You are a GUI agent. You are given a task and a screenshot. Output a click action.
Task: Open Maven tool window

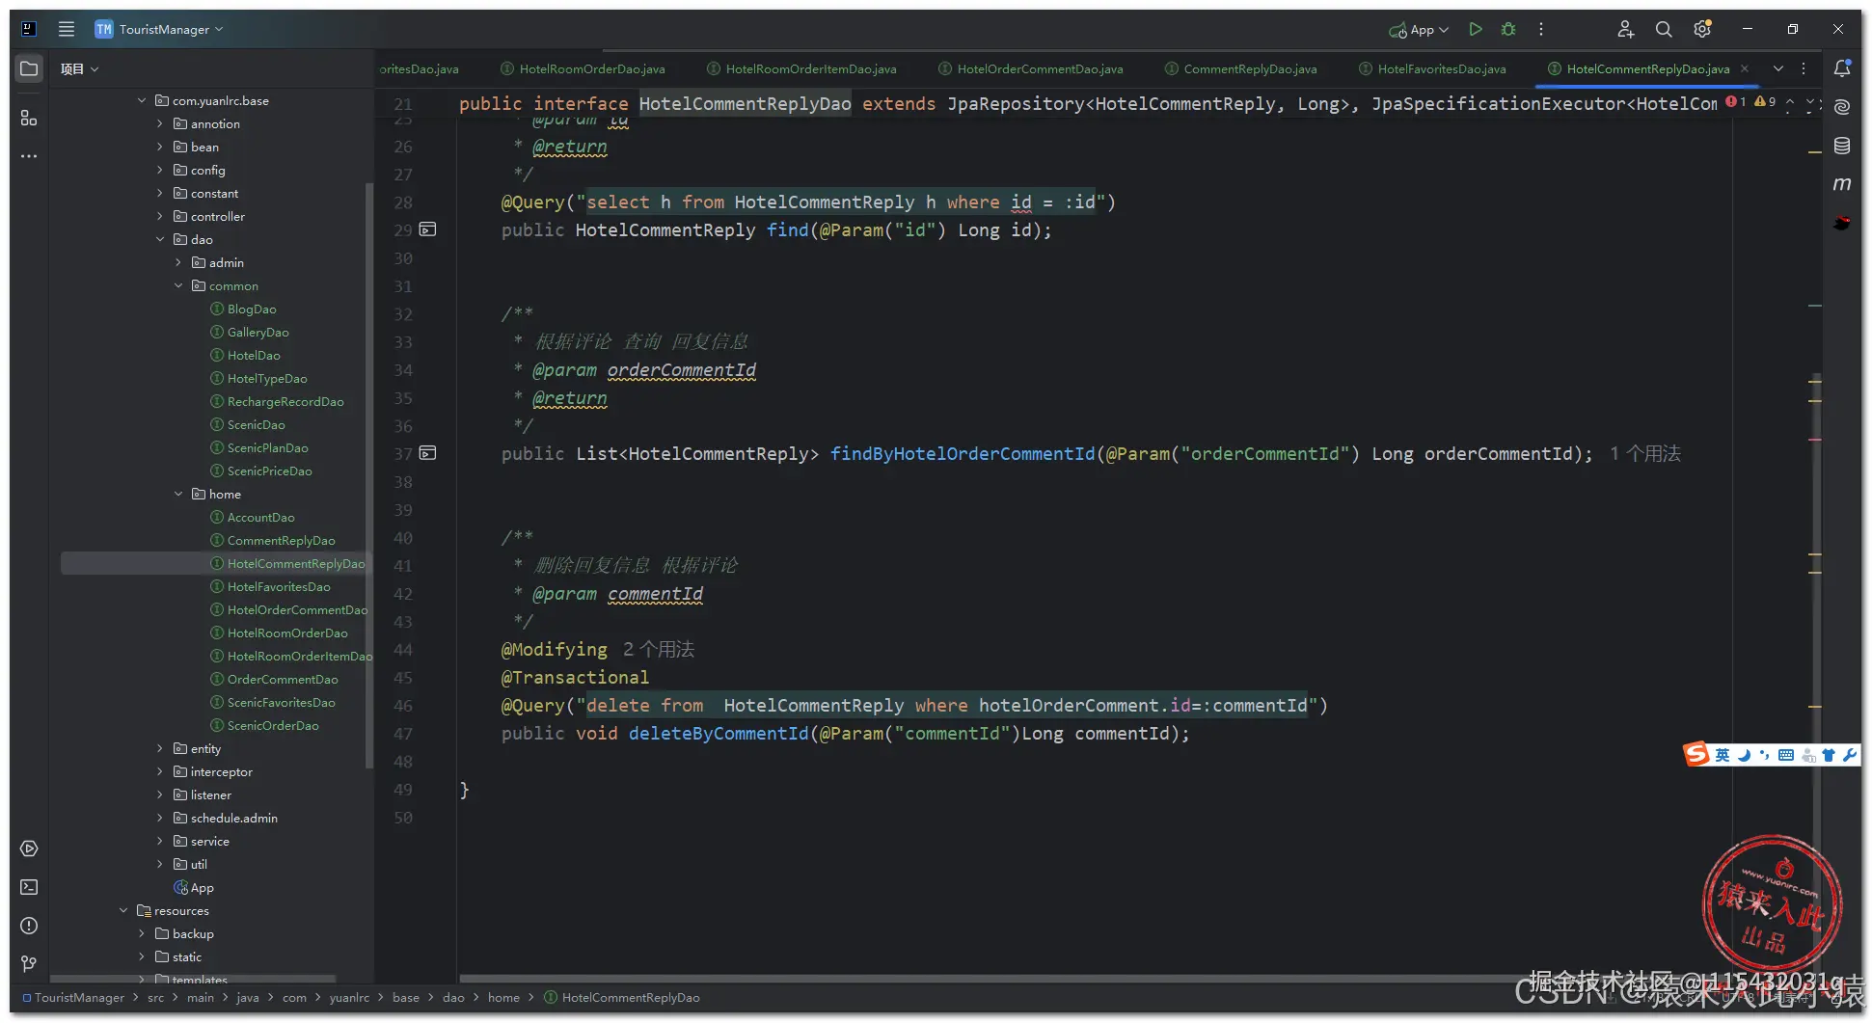[x=1842, y=184]
